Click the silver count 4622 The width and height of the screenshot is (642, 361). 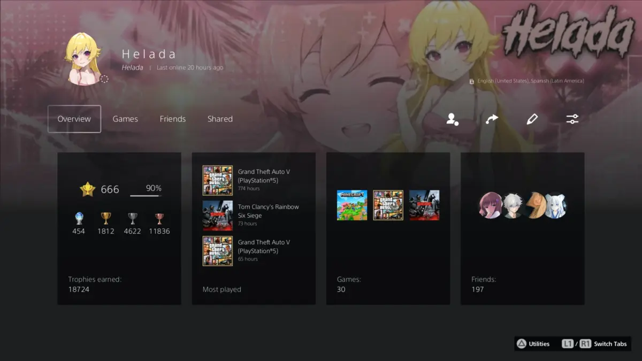pos(133,231)
